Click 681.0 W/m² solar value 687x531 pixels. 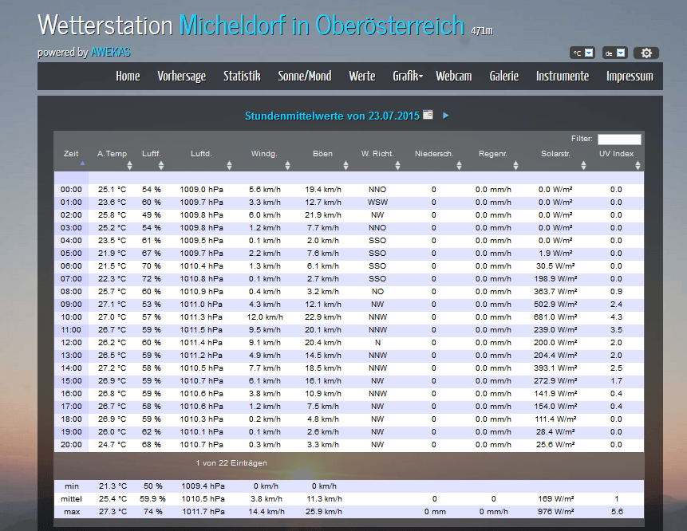[x=555, y=317]
